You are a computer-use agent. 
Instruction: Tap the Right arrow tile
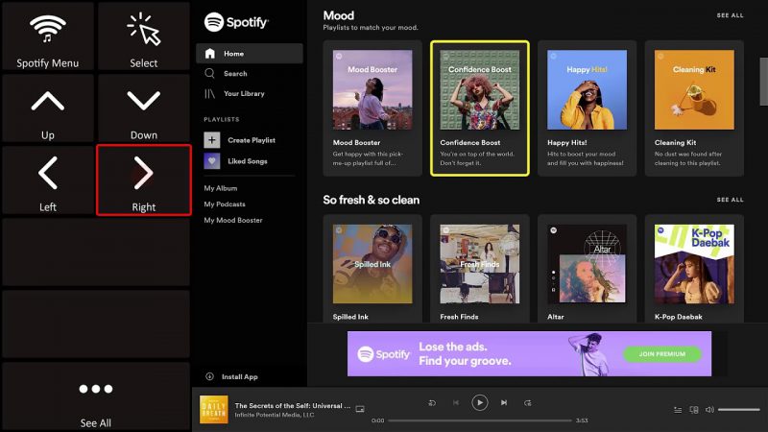[x=143, y=180]
